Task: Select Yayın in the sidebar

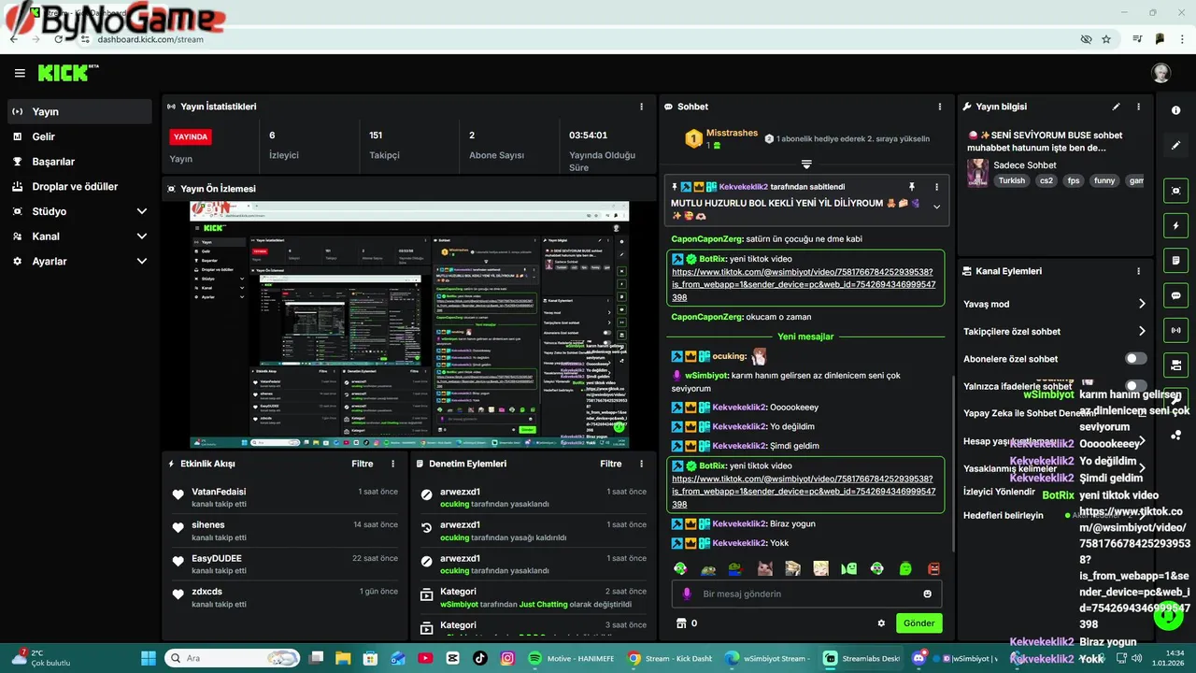Action: tap(79, 111)
